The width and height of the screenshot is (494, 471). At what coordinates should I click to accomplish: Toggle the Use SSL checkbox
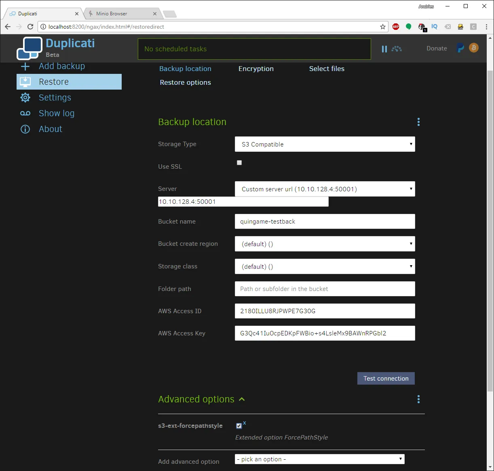pos(239,163)
